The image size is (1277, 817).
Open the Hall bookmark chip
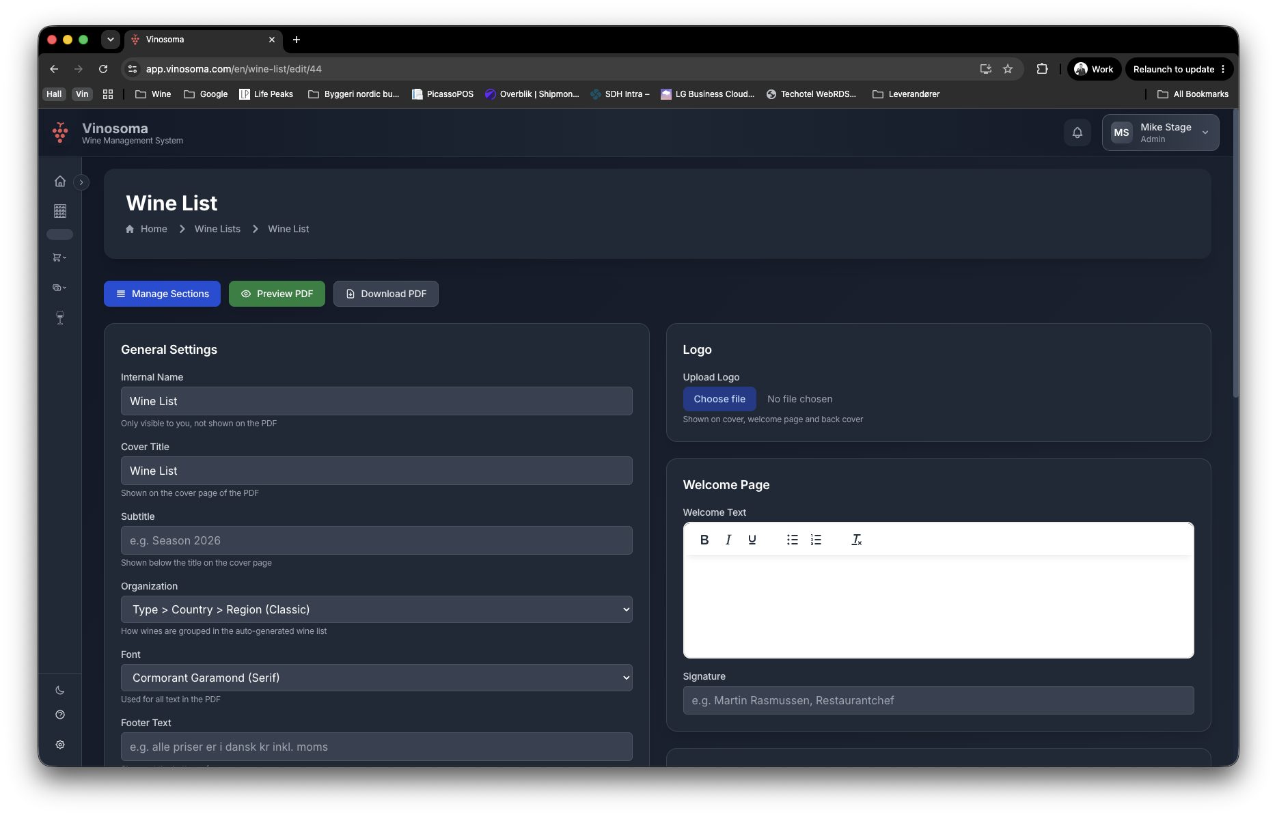(x=54, y=94)
